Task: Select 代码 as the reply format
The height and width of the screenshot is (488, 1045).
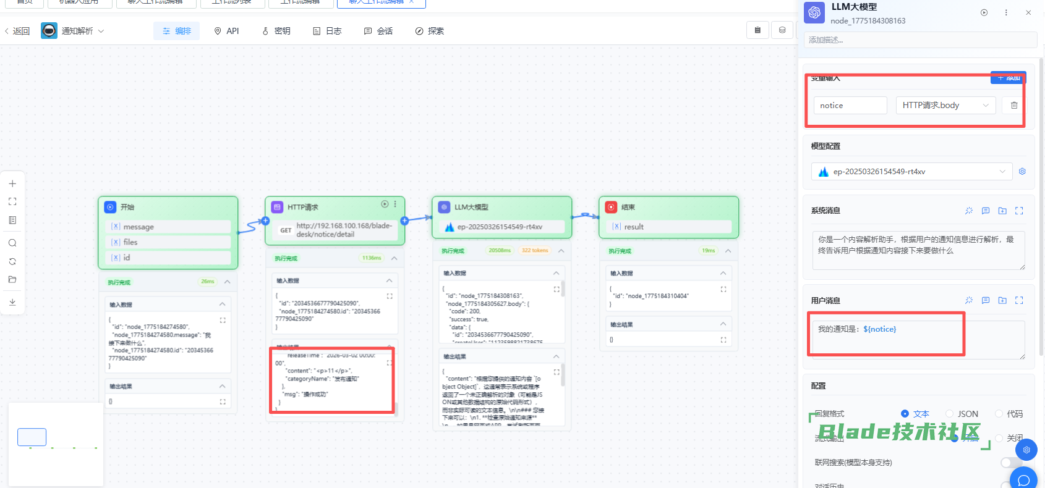Action: [999, 414]
